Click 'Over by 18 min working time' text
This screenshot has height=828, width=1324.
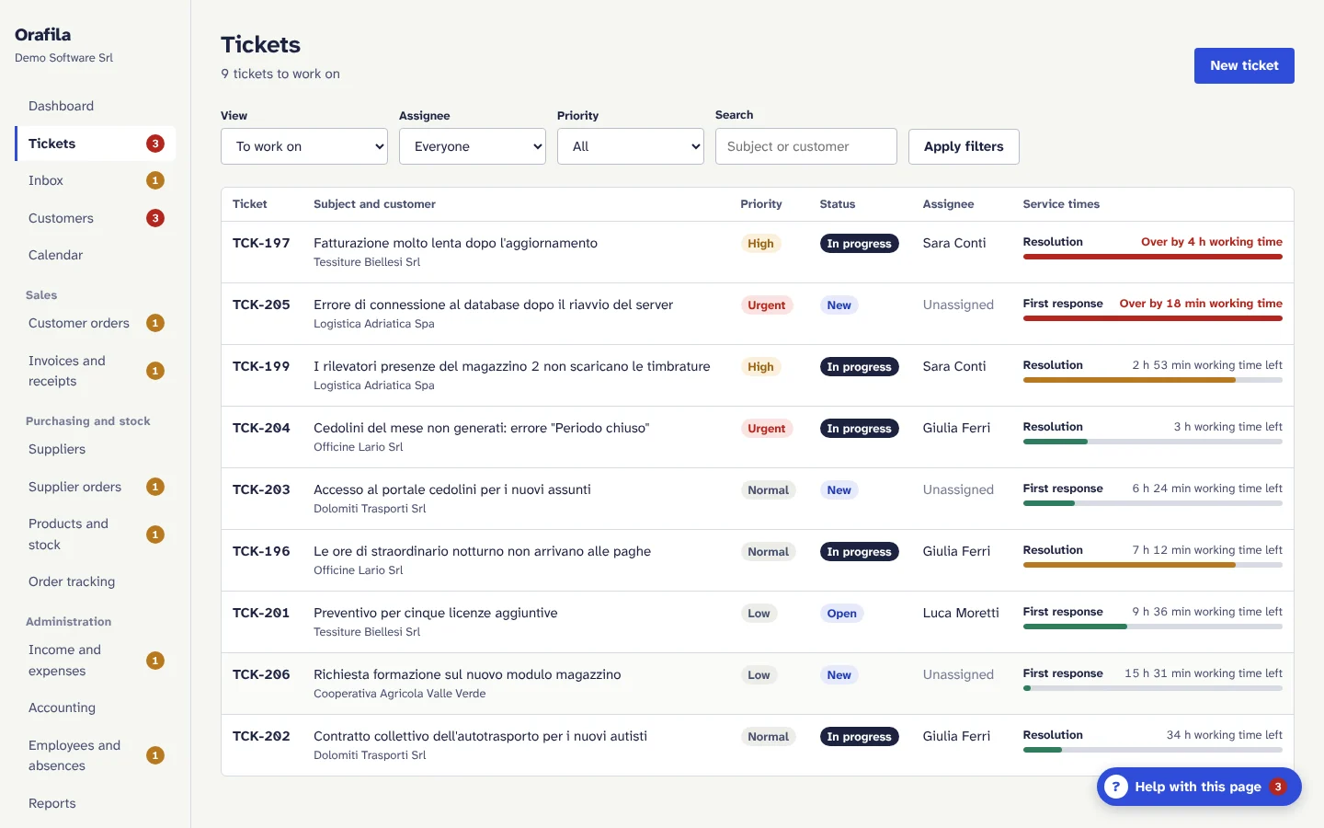(1201, 304)
